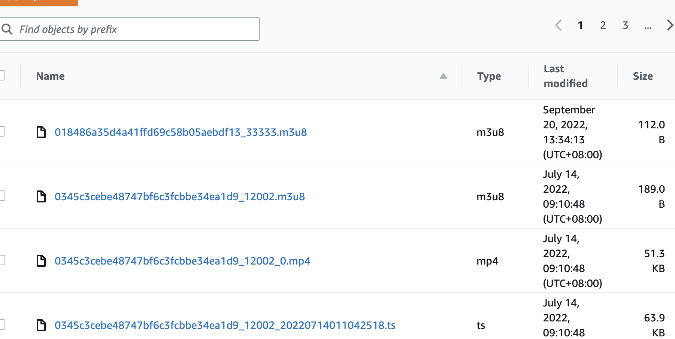Image resolution: width=675 pixels, height=339 pixels.
Task: Click file icon beside 018486a35d4a41ffd69c58b05aebdf13_33333.m3u8
Action: [x=41, y=132]
